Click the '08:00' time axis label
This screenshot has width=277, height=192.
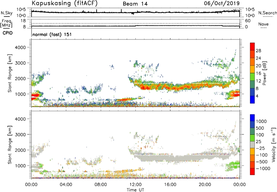pos(101,185)
